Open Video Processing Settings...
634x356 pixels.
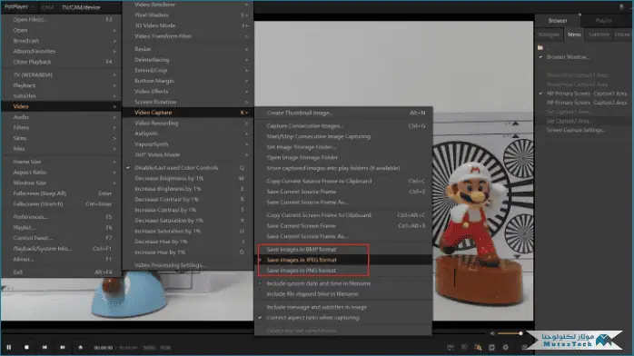click(188, 265)
